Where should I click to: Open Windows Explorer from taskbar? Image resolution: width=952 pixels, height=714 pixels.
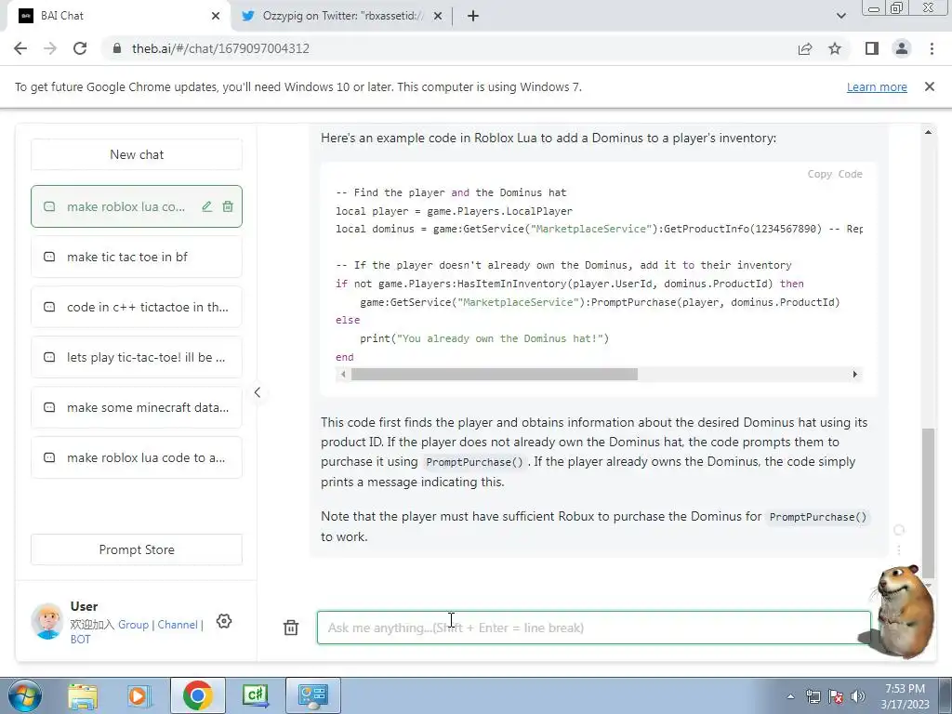coord(83,695)
